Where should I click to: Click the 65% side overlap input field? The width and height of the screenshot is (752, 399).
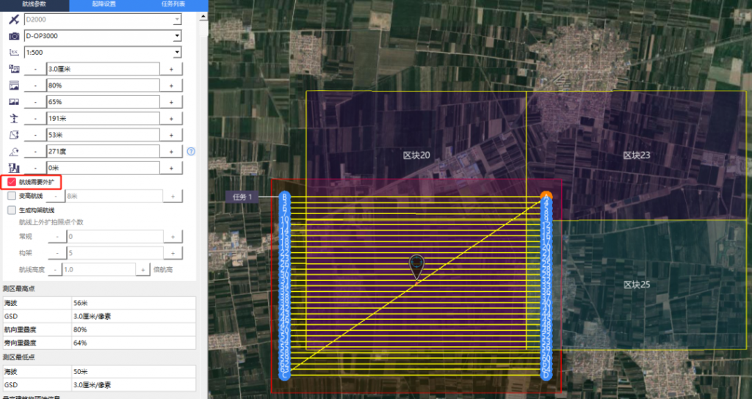(103, 102)
